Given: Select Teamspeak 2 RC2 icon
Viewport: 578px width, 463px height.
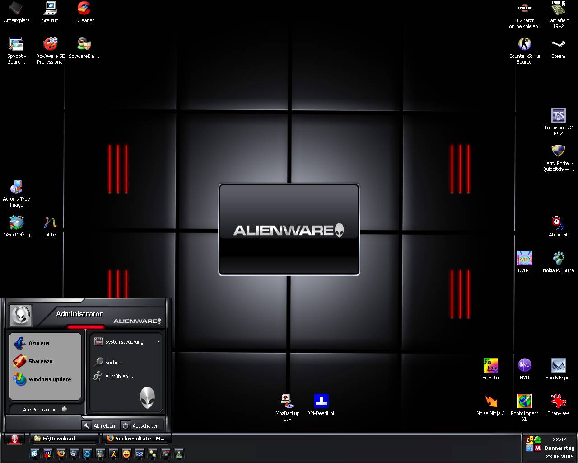Looking at the screenshot, I should 558,122.
